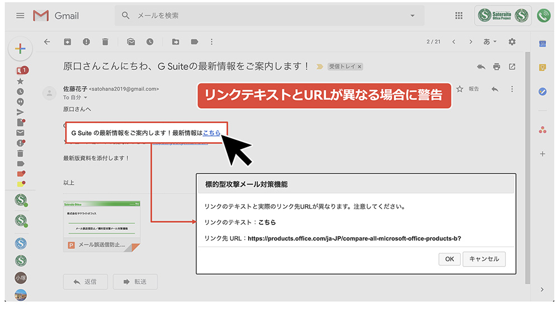The width and height of the screenshot is (559, 319).
Task: Open Trash folder in sidebar
Action: click(x=20, y=153)
